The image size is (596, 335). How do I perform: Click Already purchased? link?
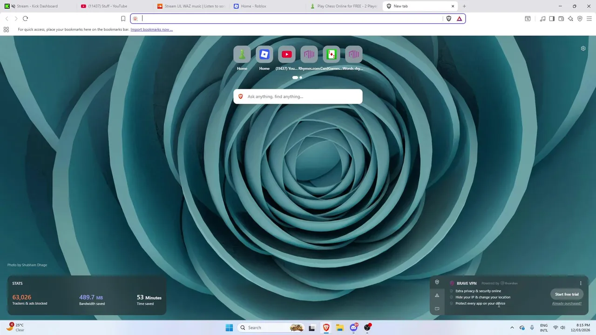567,303
